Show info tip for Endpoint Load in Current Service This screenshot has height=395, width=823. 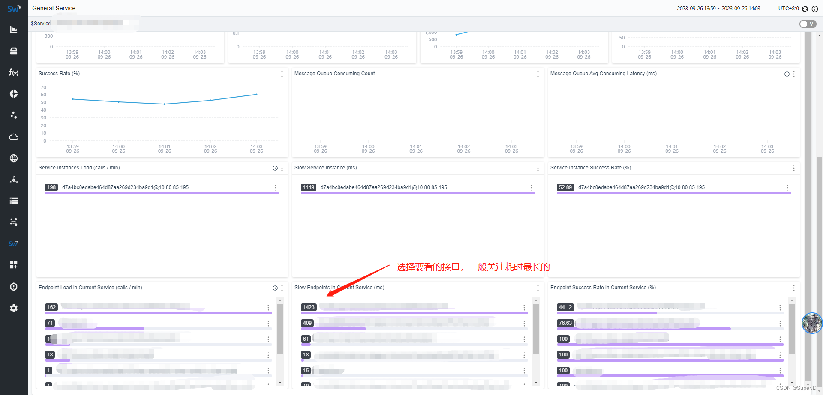coord(275,288)
